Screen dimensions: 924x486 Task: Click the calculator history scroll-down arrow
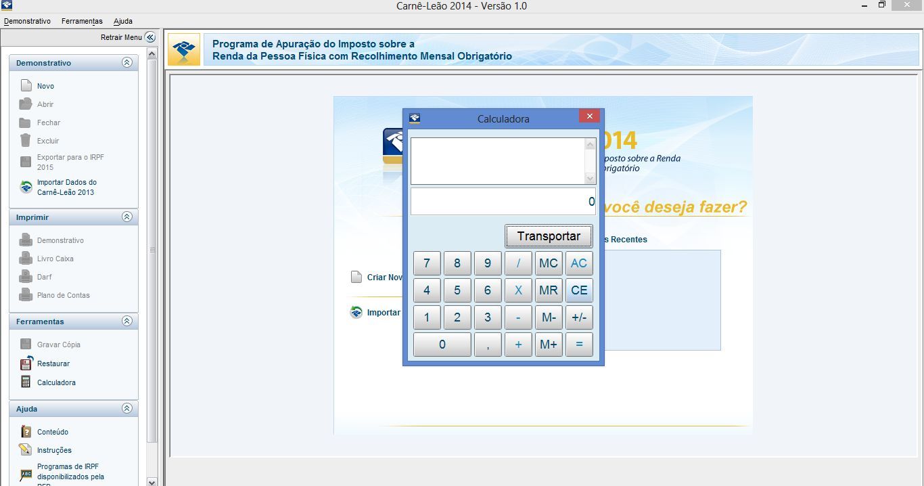(590, 178)
